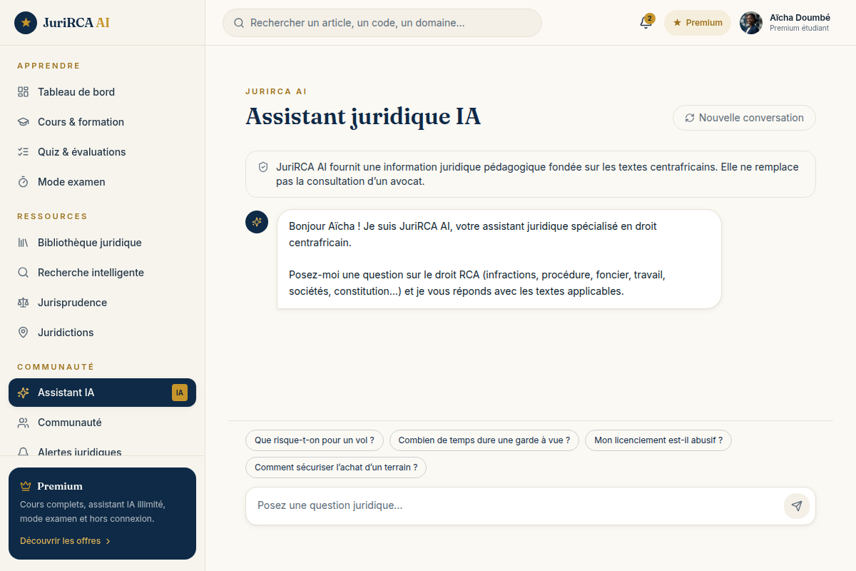Click Aïcha Doumbé profile avatar
Image resolution: width=856 pixels, height=571 pixels.
click(751, 23)
